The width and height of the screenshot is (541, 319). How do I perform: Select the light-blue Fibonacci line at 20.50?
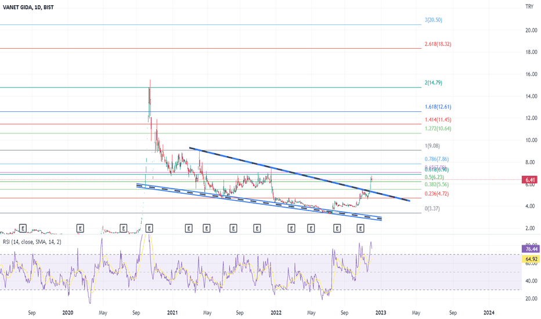point(211,24)
